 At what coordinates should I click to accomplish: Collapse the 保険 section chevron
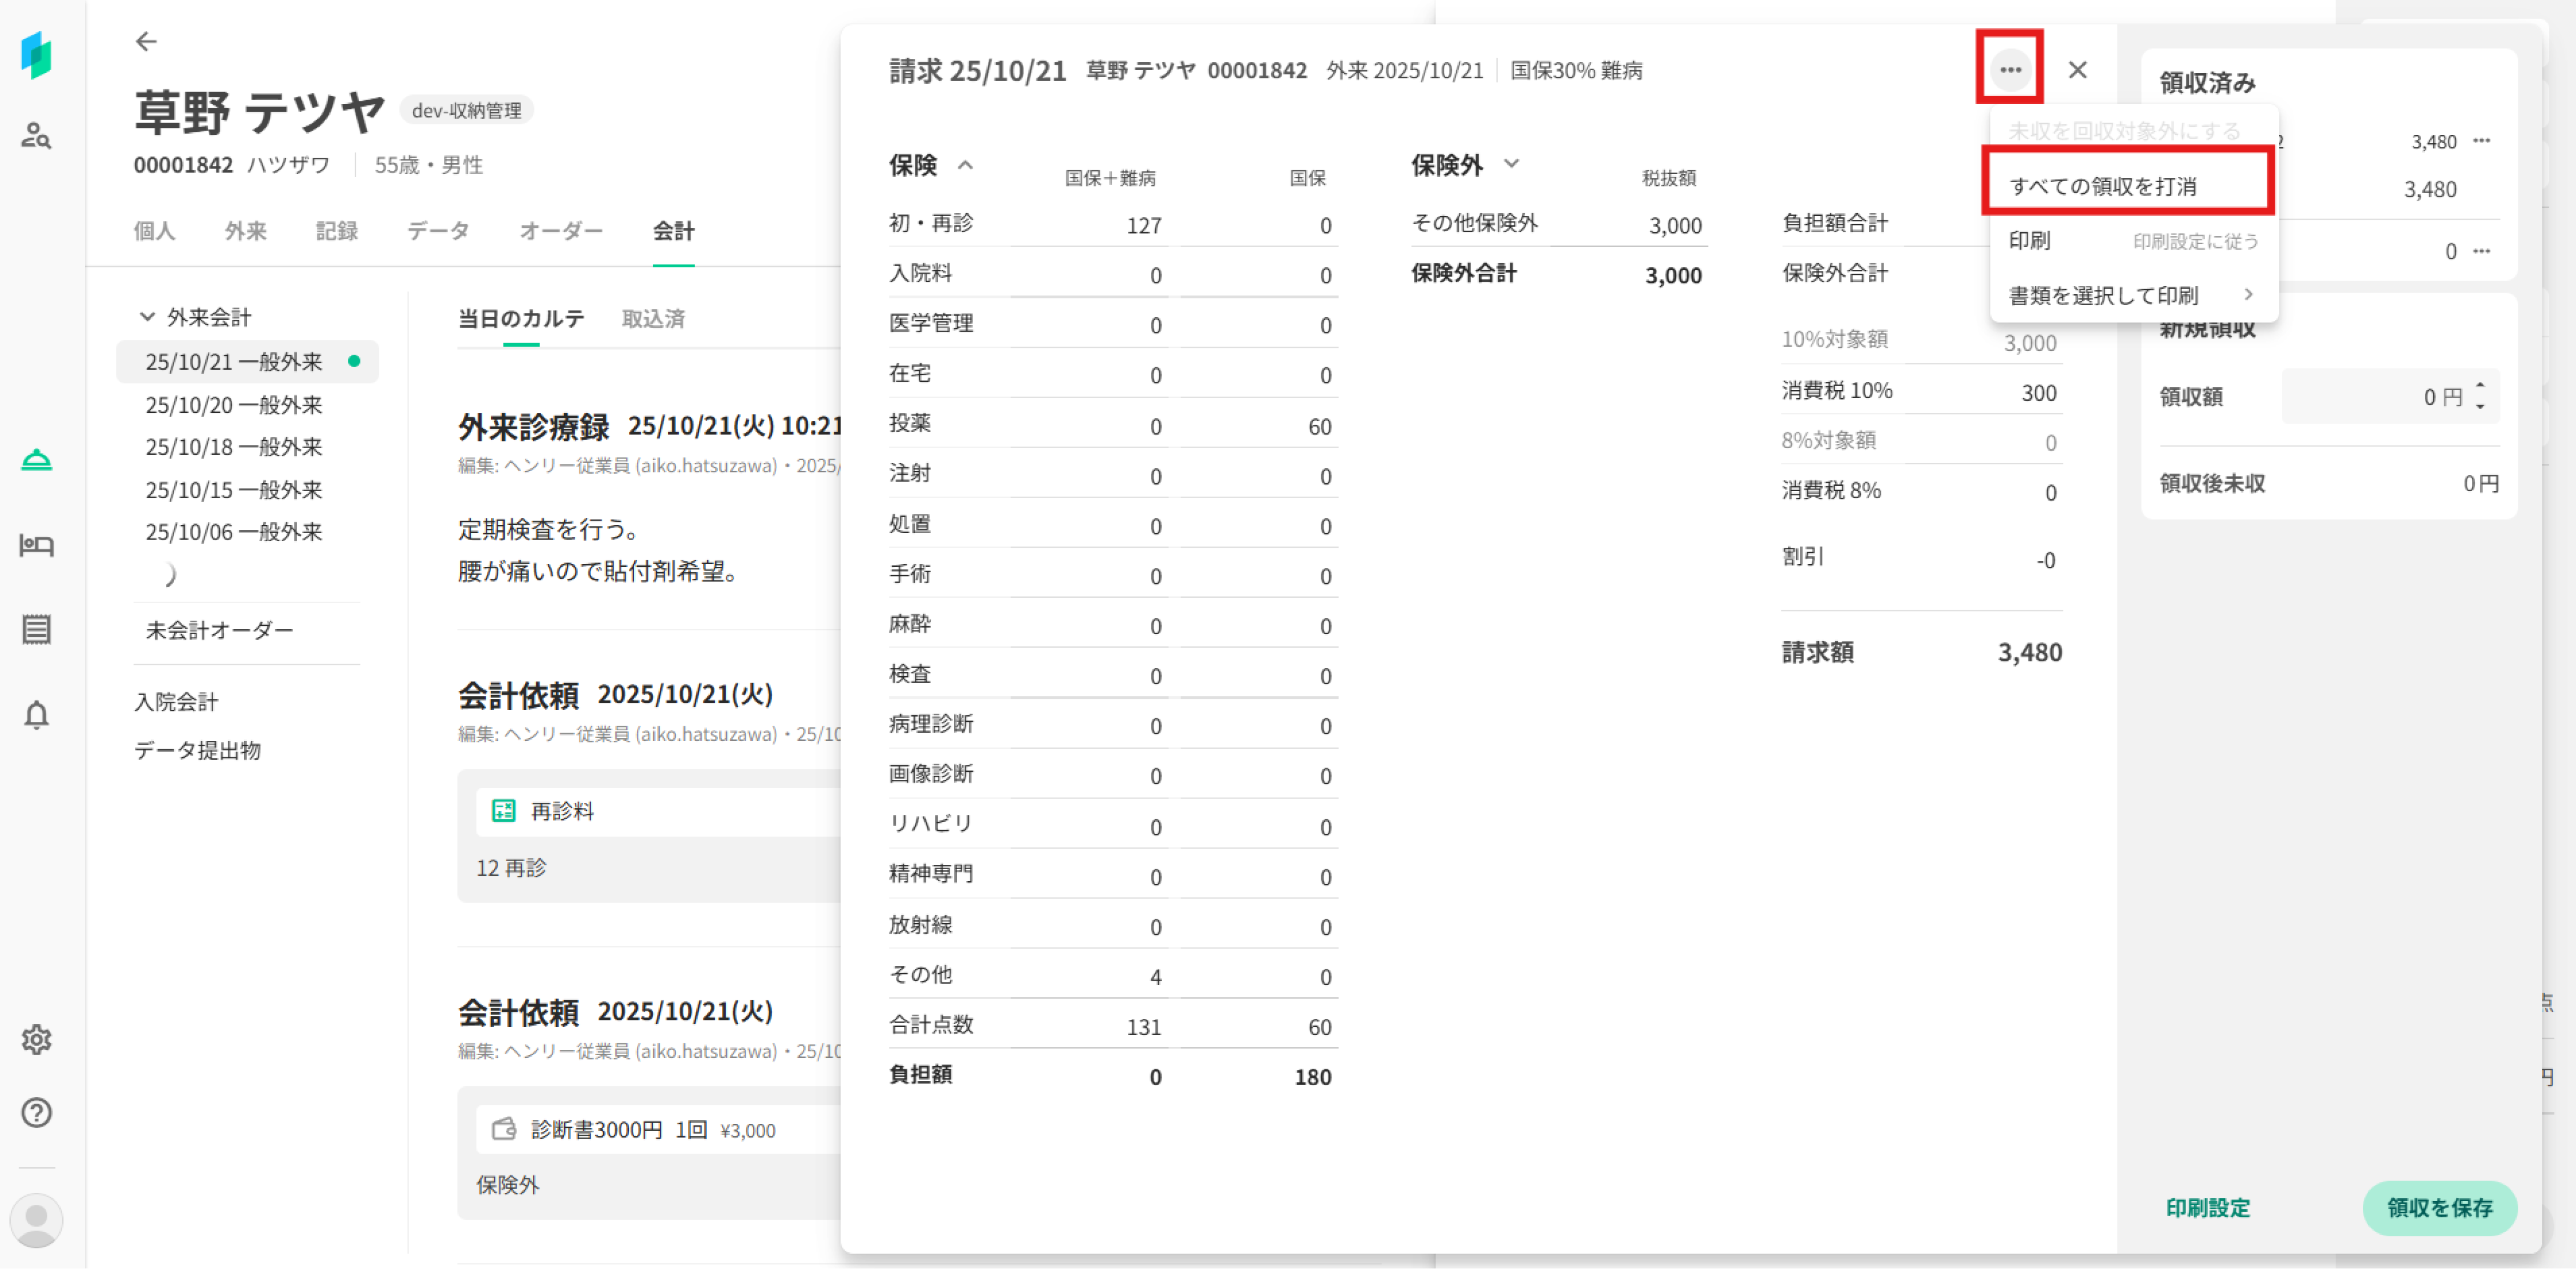[965, 165]
